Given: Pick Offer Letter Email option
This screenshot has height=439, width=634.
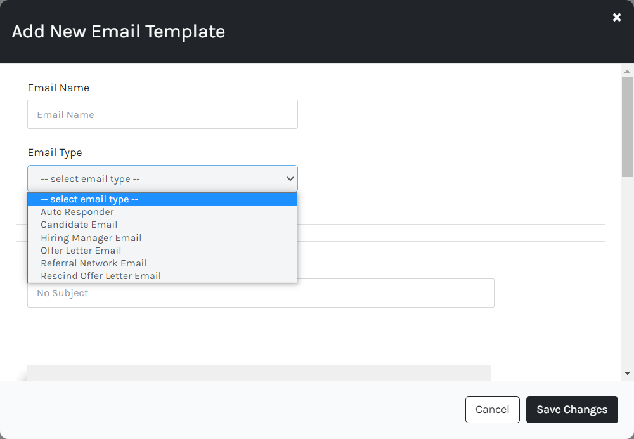Looking at the screenshot, I should pos(162,251).
